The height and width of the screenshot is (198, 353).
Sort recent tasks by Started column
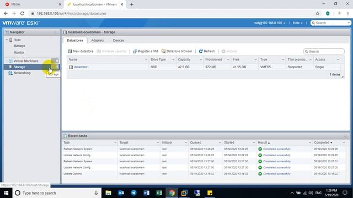coord(229,142)
